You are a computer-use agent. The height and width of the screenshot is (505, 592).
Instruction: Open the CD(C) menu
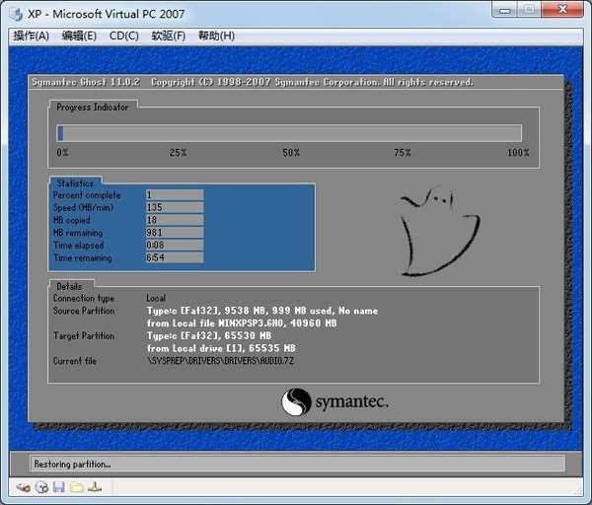tap(124, 36)
